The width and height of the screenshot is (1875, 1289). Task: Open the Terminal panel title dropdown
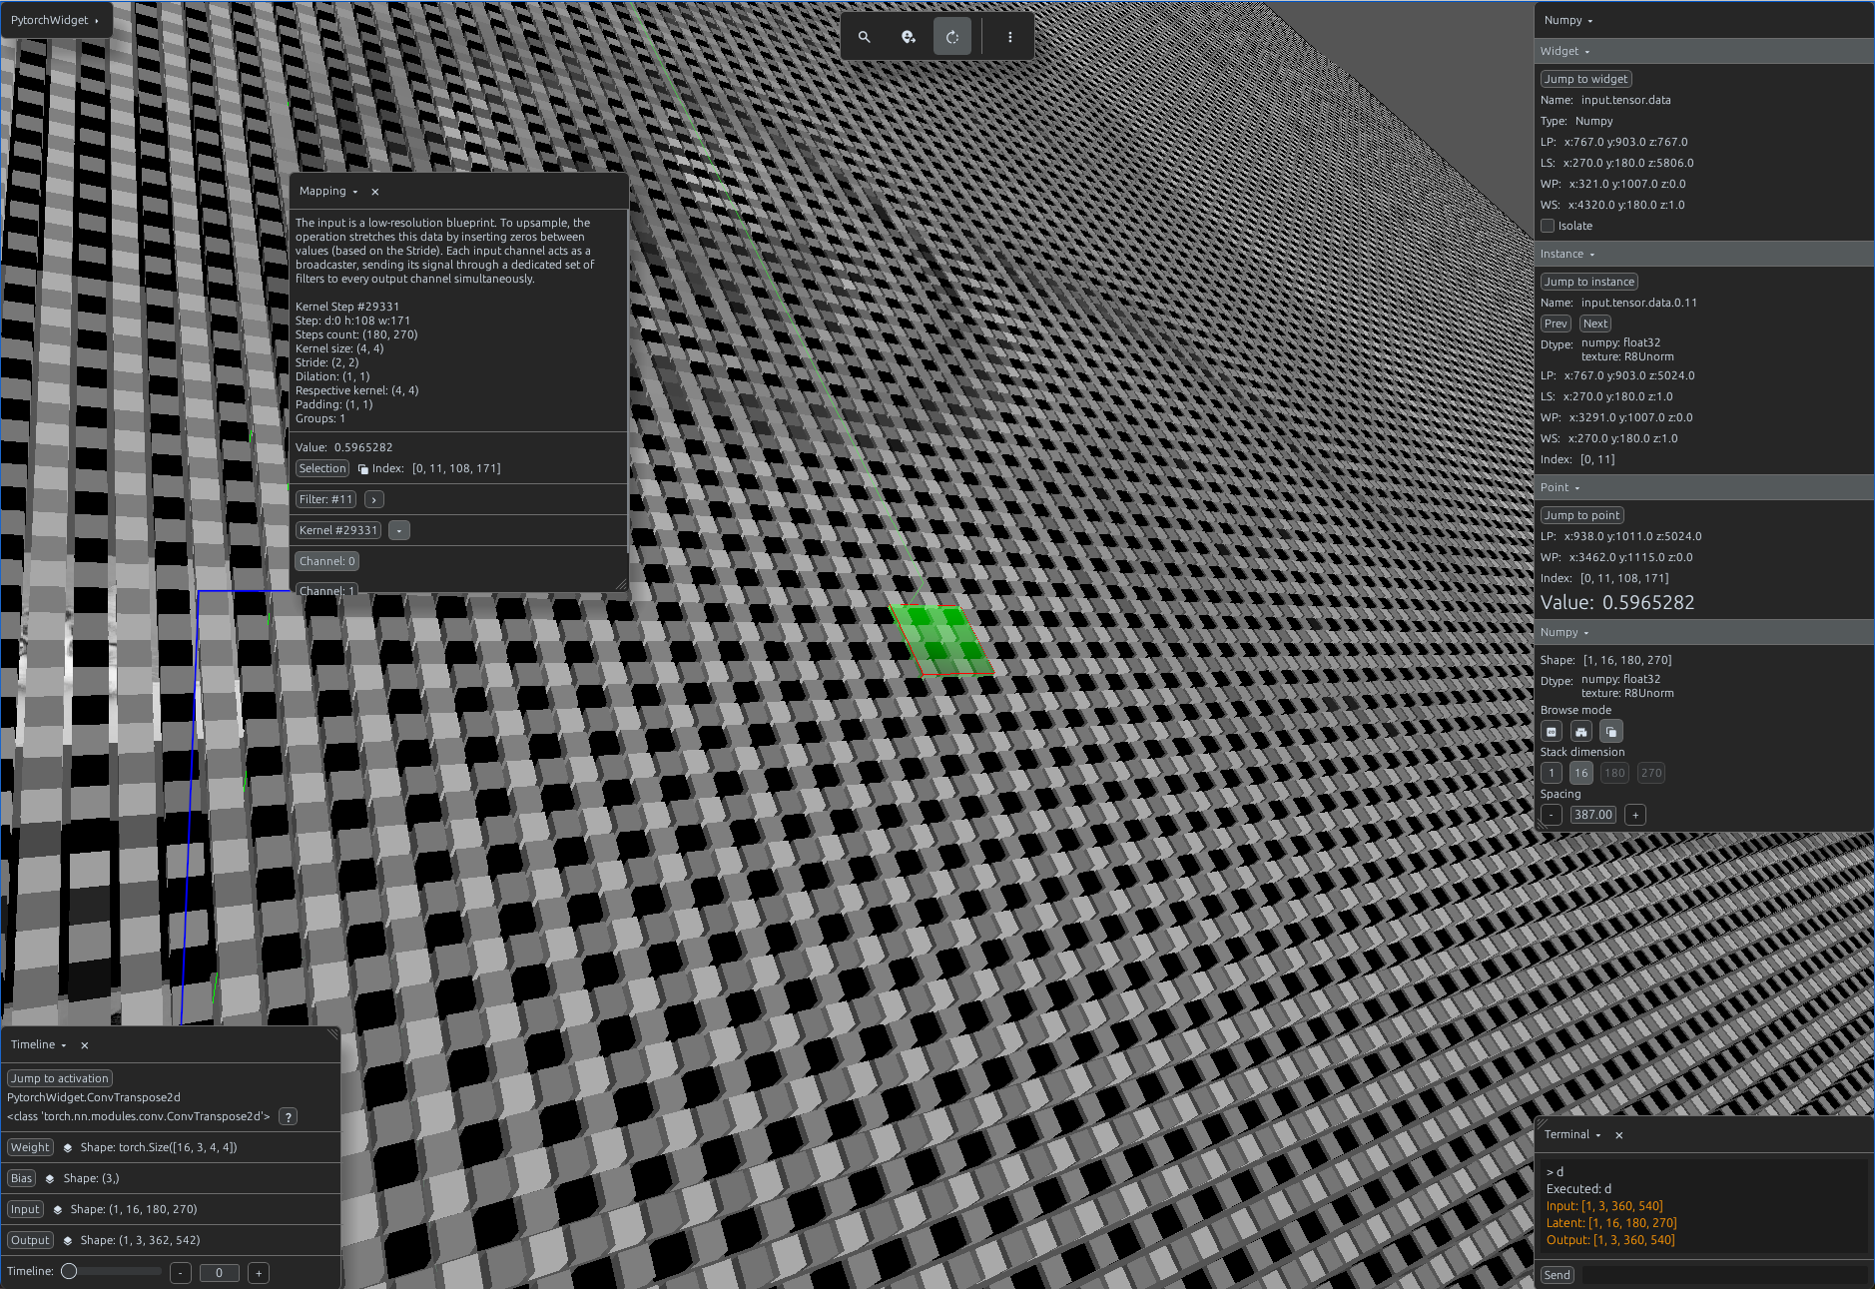(1598, 1135)
